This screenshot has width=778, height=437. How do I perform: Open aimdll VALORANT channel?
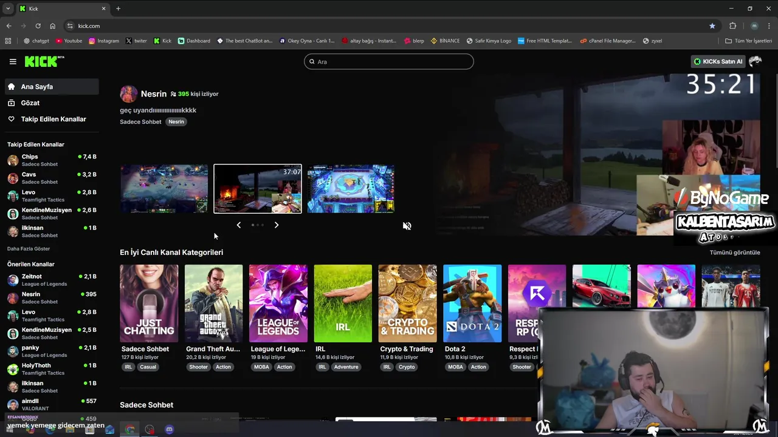(52, 404)
